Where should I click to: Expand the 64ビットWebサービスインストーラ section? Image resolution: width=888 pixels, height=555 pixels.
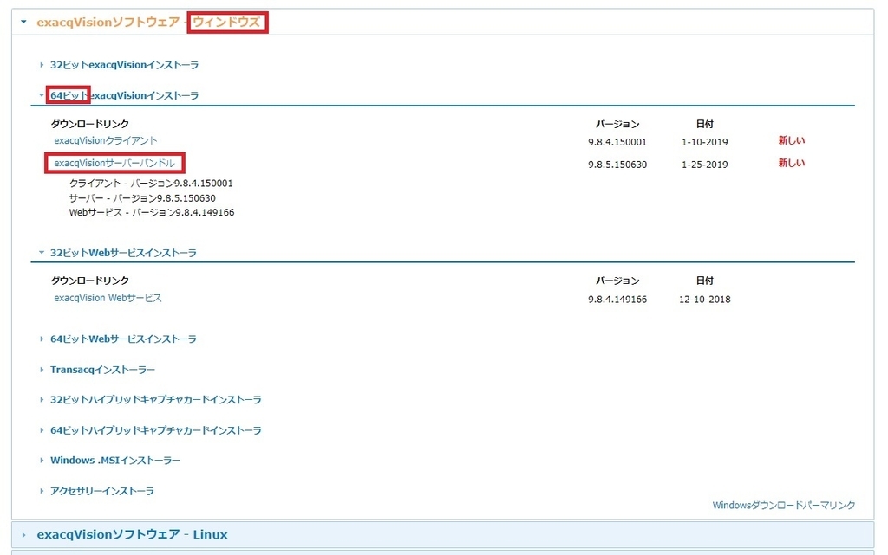pyautogui.click(x=123, y=339)
